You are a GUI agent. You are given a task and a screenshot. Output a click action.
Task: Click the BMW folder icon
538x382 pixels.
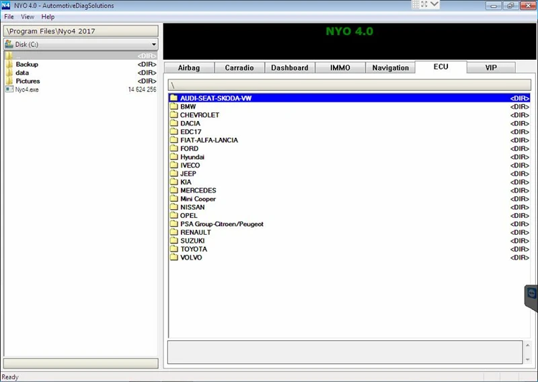click(x=174, y=106)
